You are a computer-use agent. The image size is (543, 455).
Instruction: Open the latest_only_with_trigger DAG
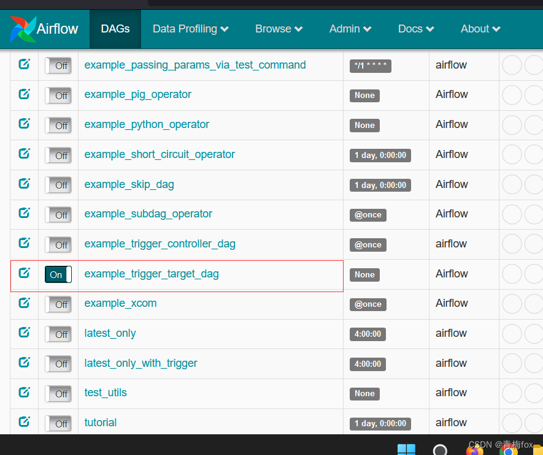pyautogui.click(x=141, y=363)
